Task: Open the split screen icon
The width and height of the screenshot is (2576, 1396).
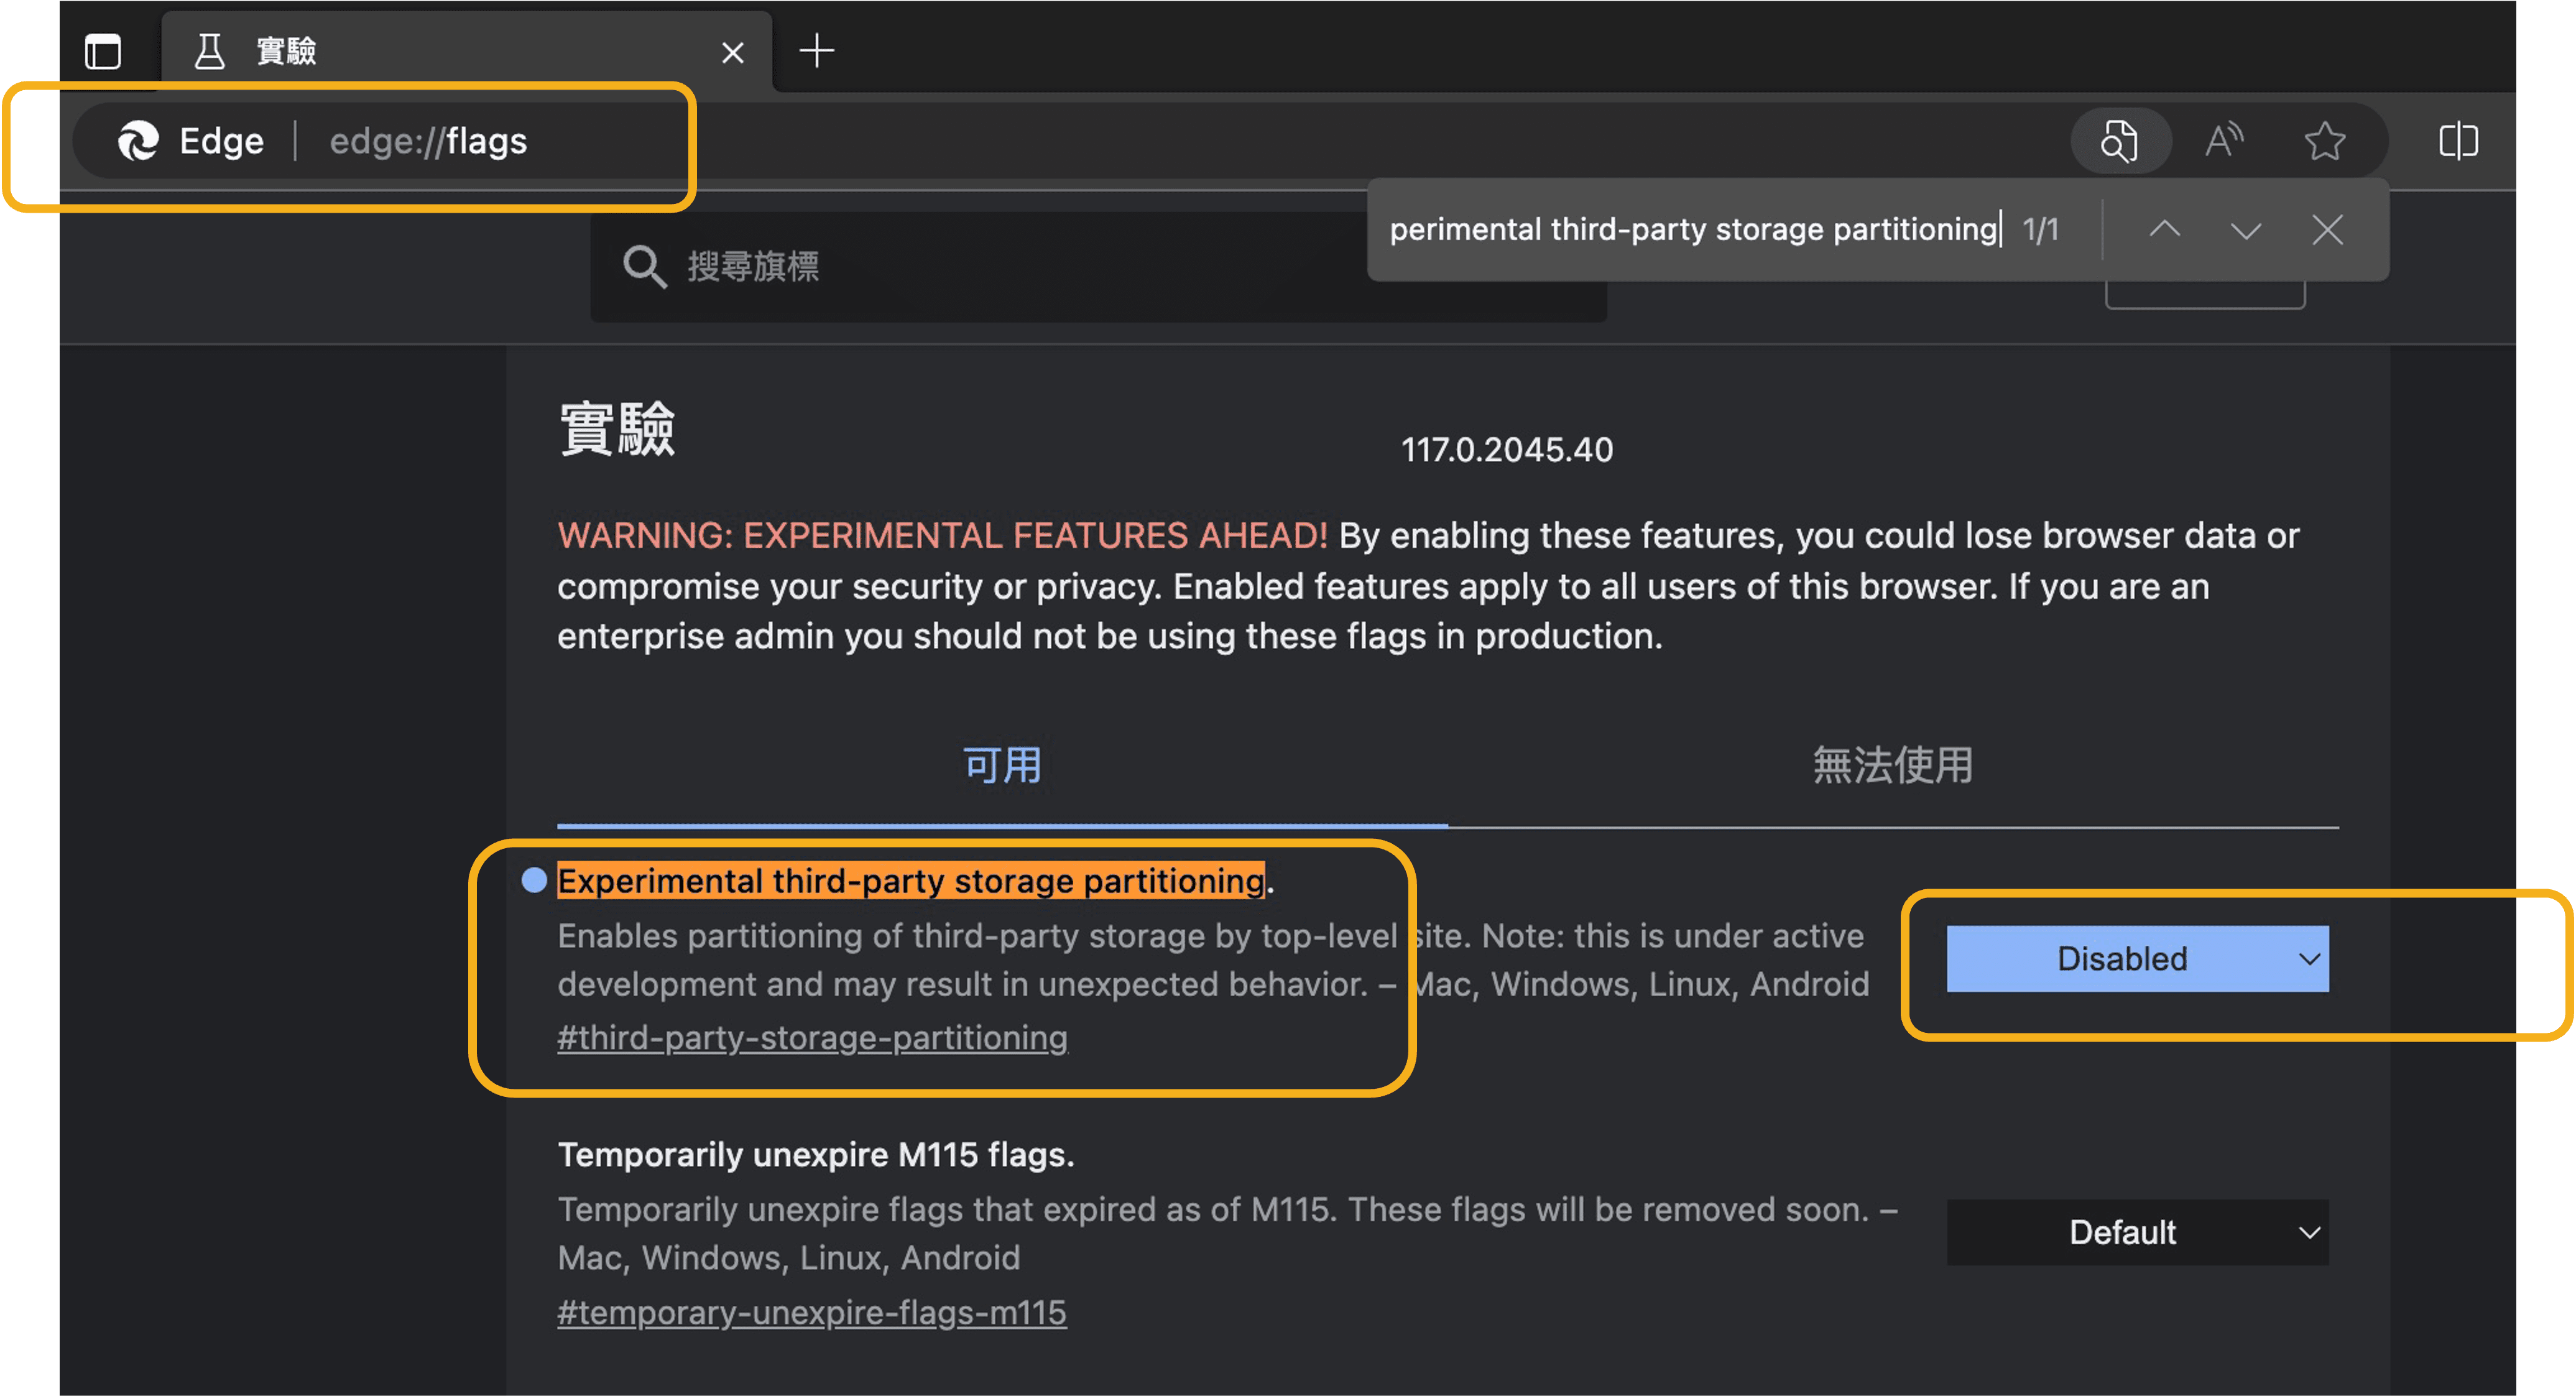Action: [2458, 141]
